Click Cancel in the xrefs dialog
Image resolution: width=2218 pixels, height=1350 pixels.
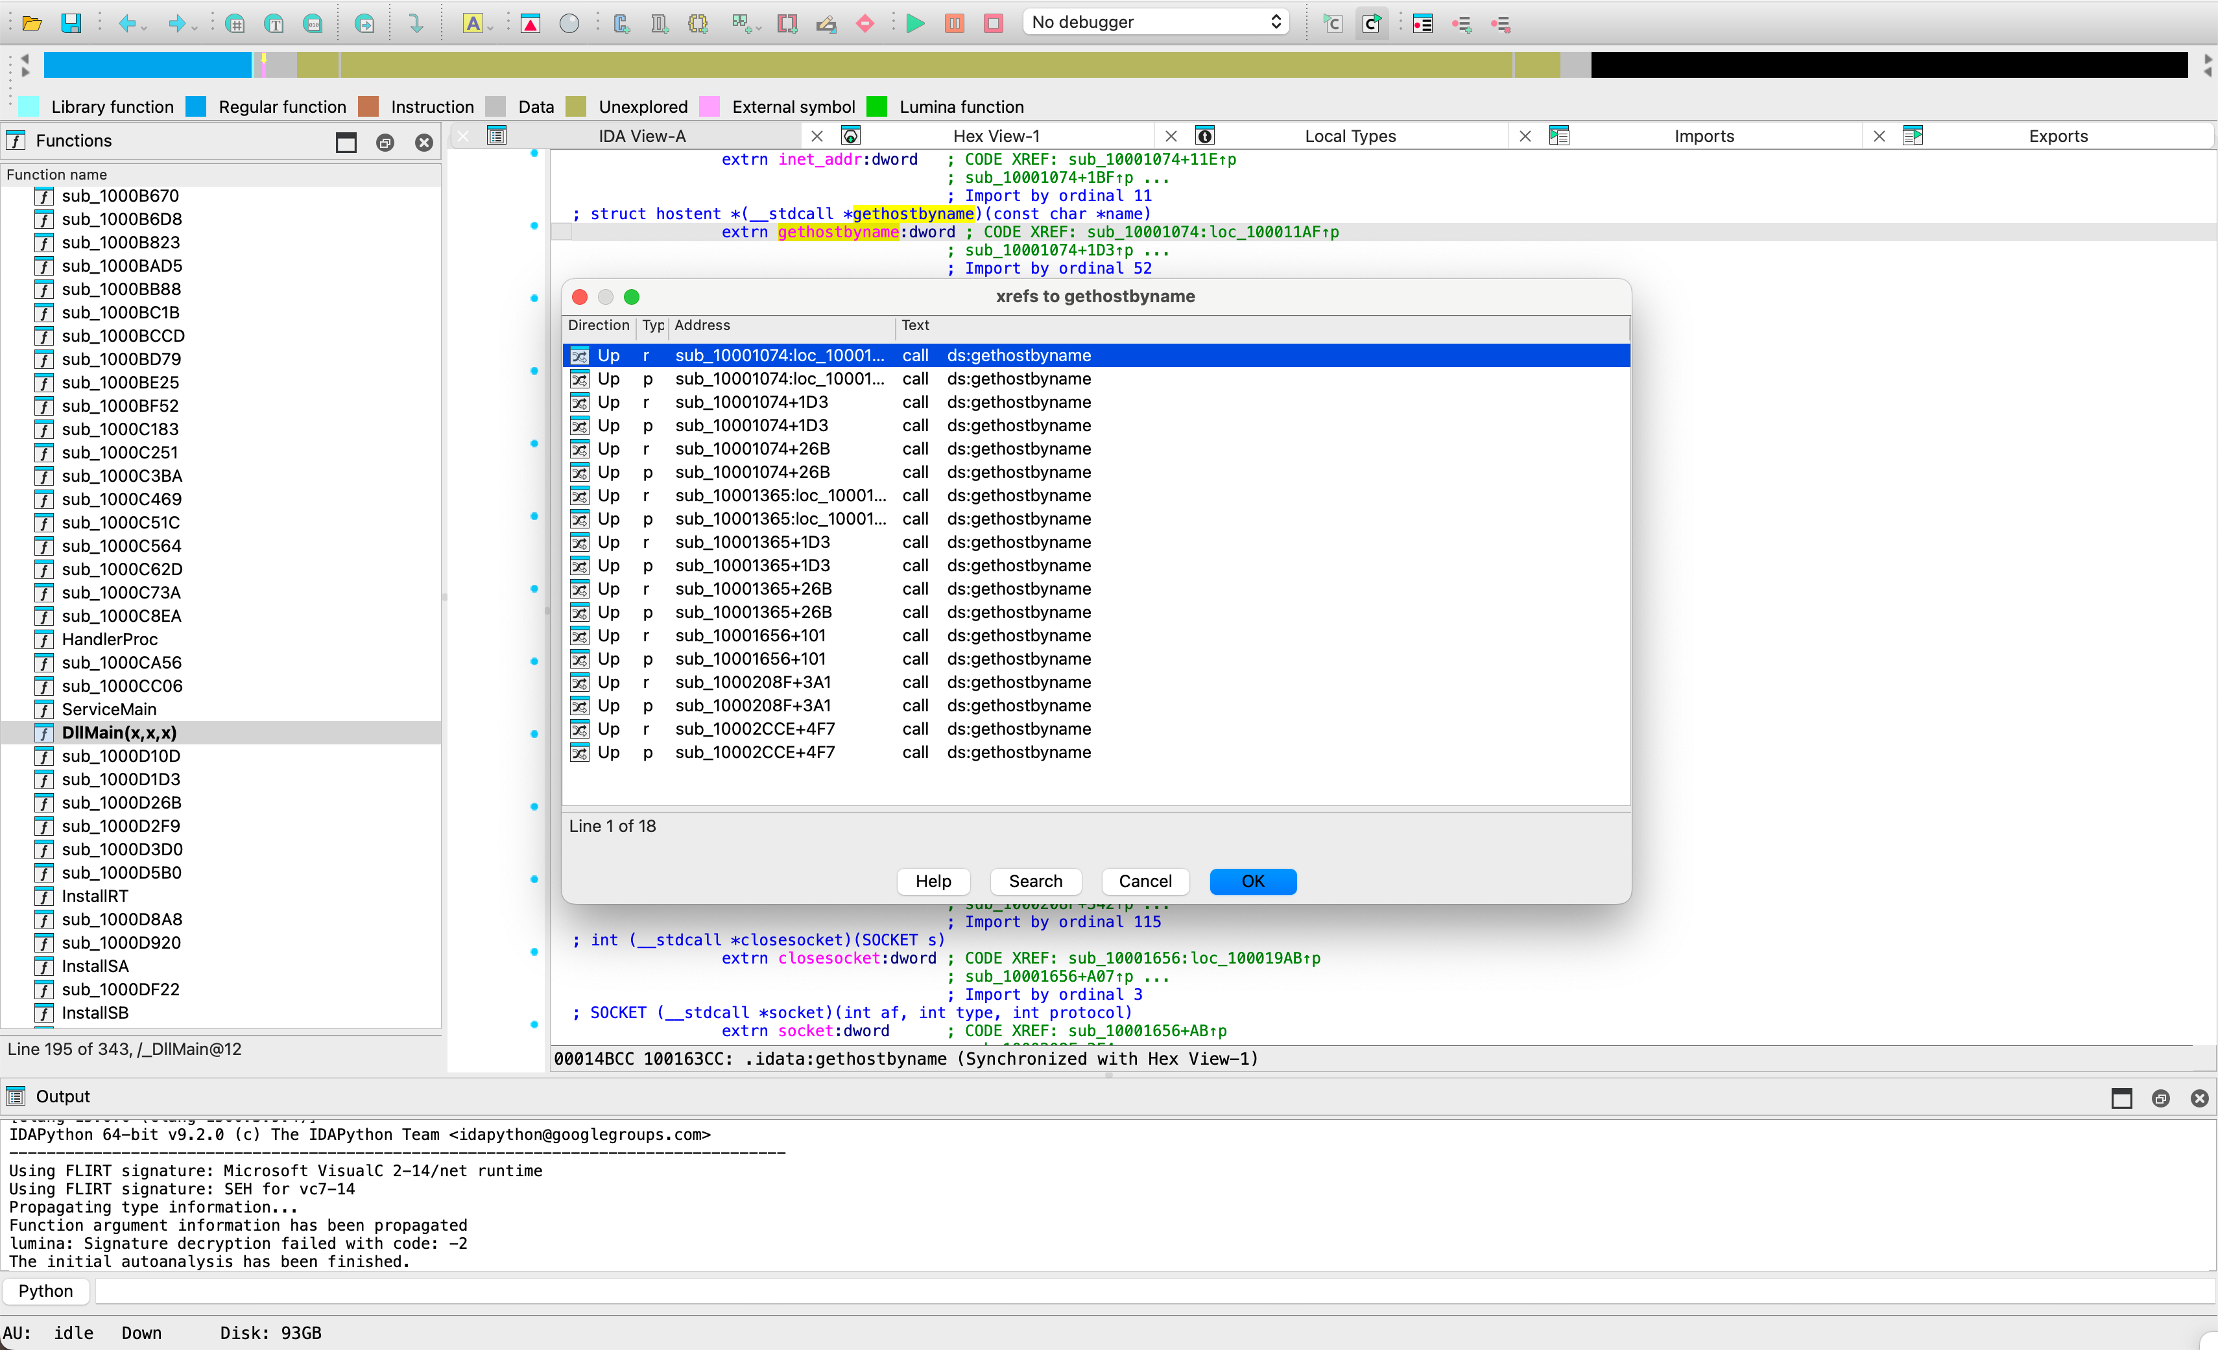[x=1145, y=881]
